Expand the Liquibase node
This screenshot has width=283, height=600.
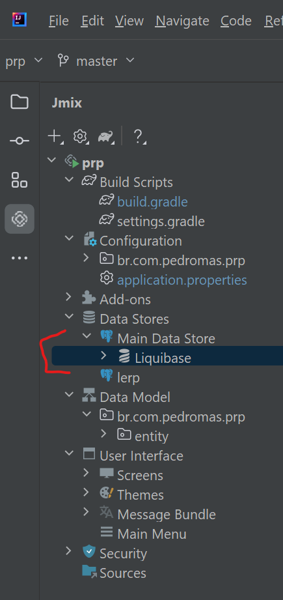(x=103, y=356)
